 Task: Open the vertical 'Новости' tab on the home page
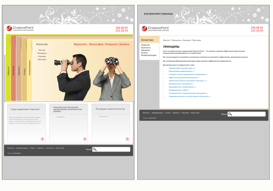pos(8,71)
